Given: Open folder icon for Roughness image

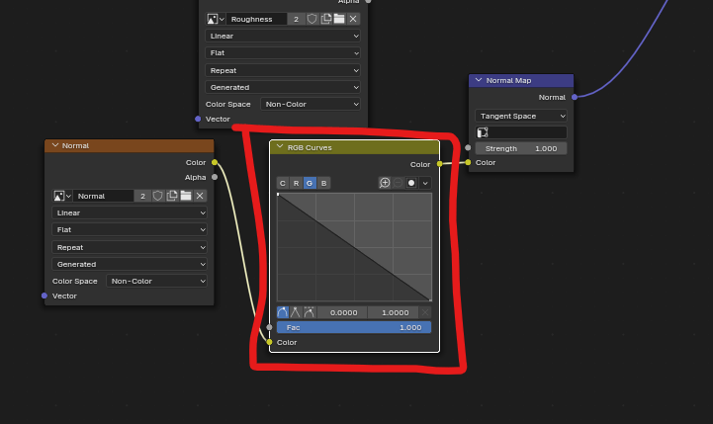Looking at the screenshot, I should [339, 19].
